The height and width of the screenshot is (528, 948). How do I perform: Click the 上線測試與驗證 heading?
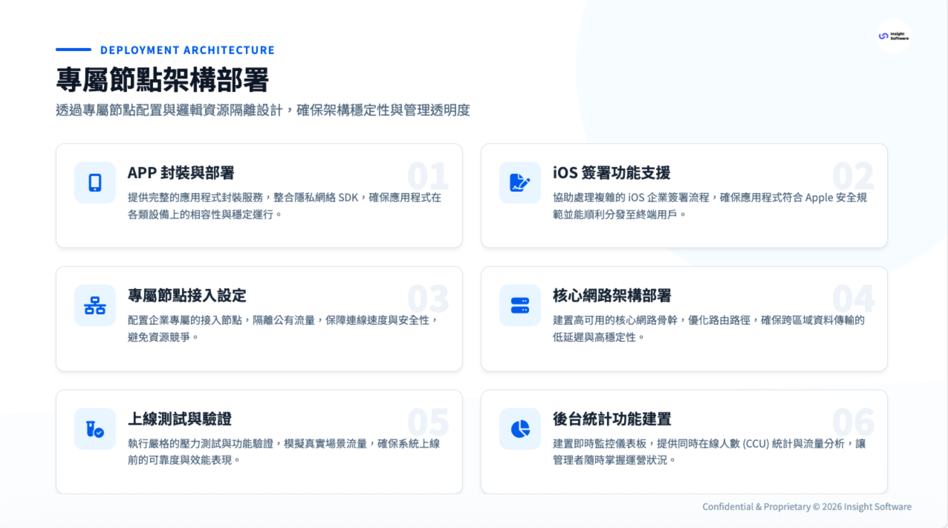coord(179,419)
